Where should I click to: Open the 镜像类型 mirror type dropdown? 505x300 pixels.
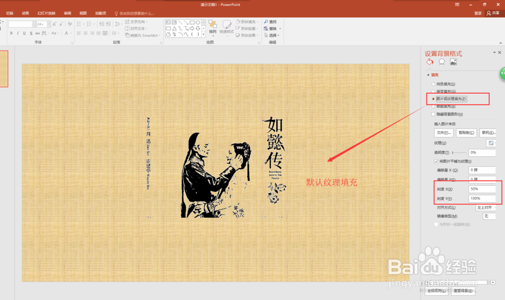click(x=489, y=216)
